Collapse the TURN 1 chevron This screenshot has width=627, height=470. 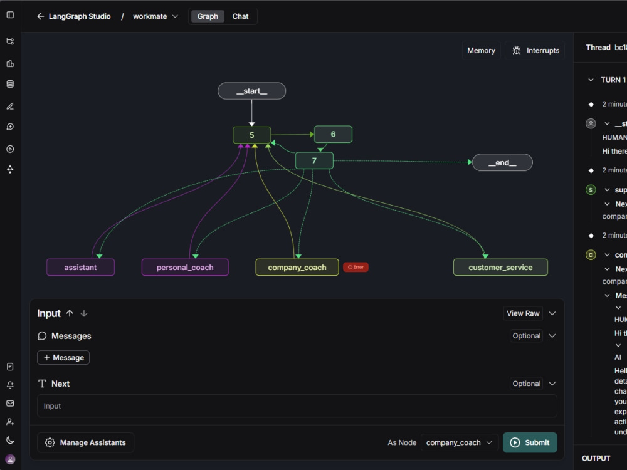[591, 80]
